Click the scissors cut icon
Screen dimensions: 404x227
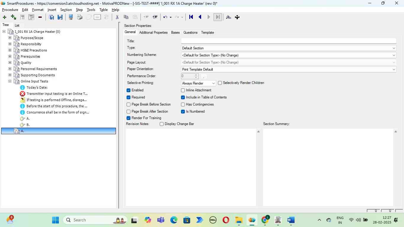[x=117, y=17]
